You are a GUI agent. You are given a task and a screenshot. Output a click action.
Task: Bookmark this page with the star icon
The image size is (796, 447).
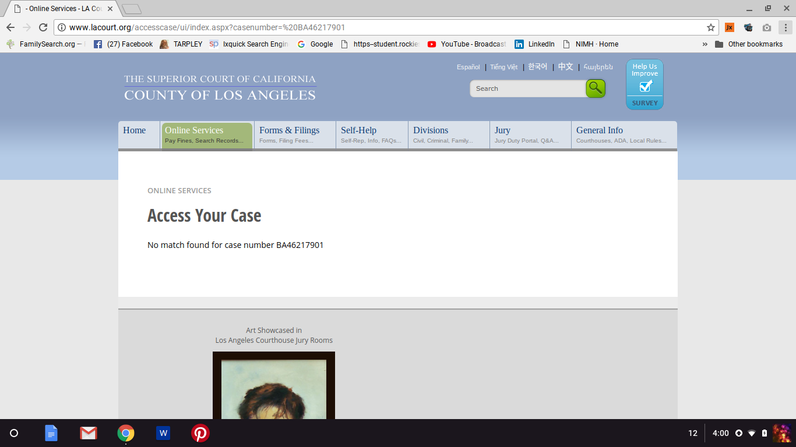pos(711,27)
